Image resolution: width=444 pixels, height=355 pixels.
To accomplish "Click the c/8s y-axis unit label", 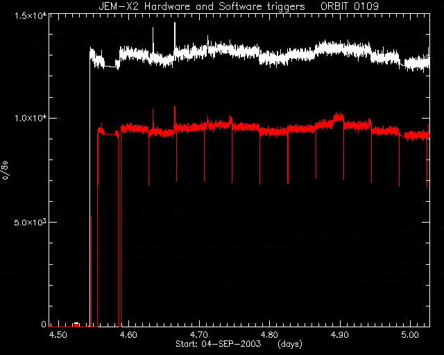I will [x=6, y=170].
